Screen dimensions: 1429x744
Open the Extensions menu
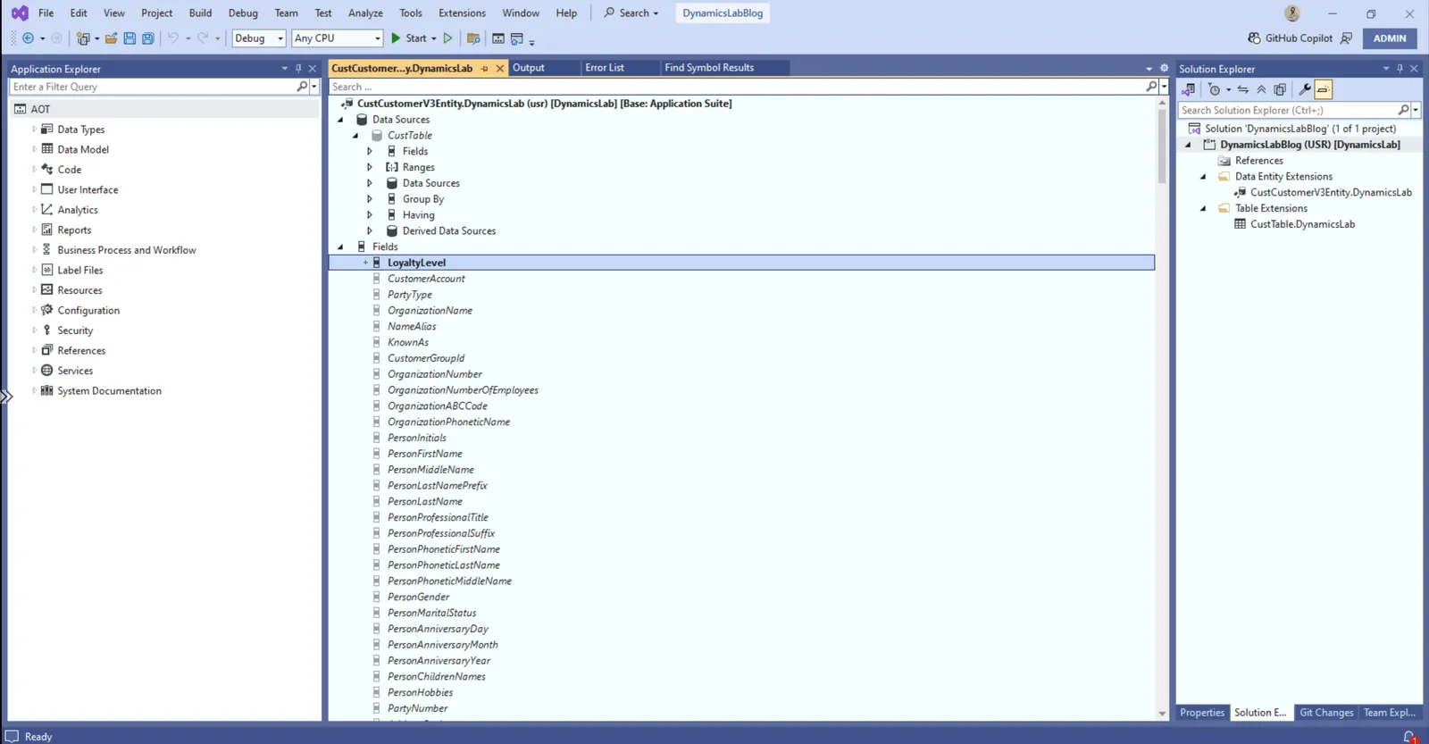tap(462, 13)
